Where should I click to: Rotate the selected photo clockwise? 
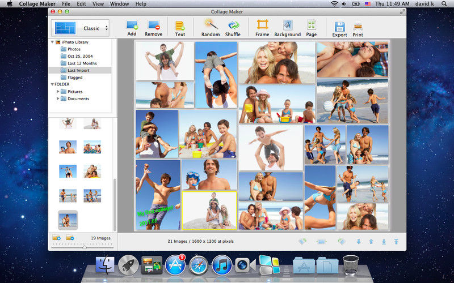point(342,241)
